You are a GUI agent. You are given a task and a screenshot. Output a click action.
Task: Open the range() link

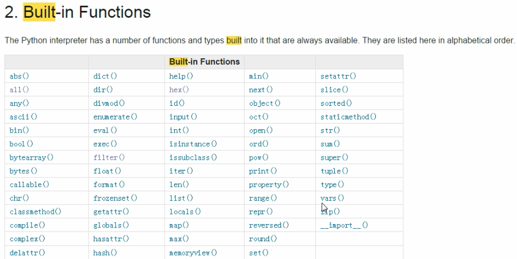click(263, 198)
